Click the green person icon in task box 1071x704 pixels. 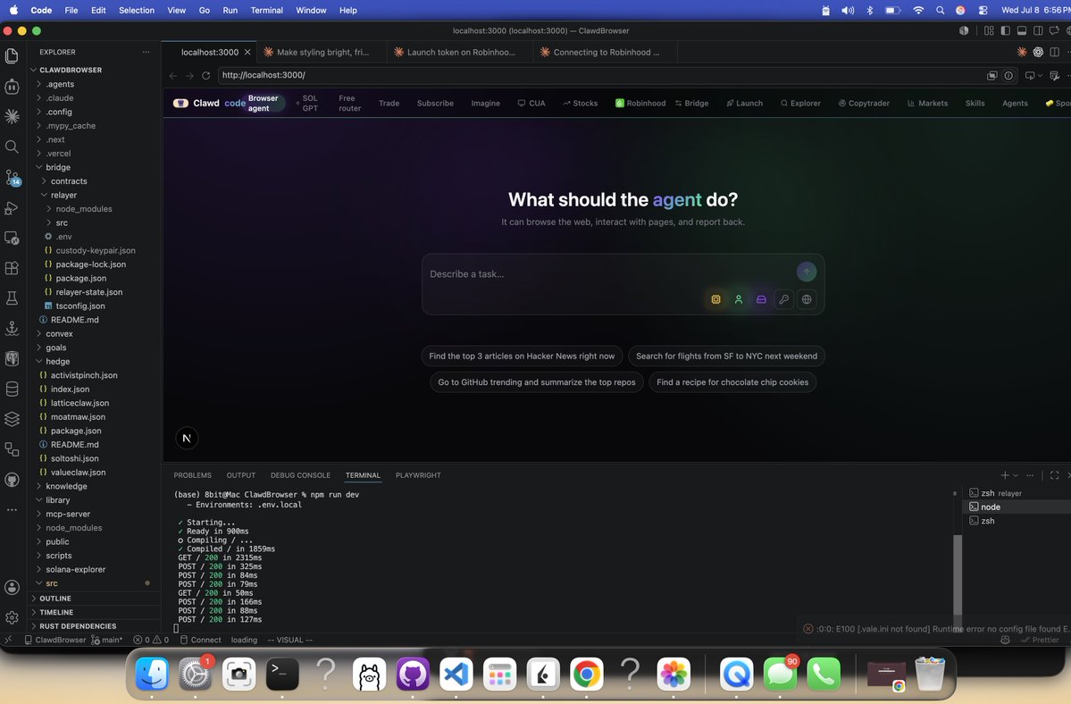[x=739, y=299]
